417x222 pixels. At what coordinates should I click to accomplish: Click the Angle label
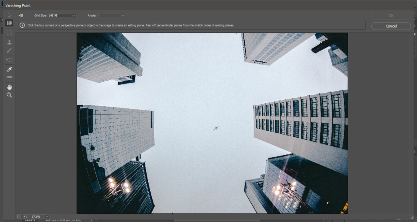(x=92, y=15)
